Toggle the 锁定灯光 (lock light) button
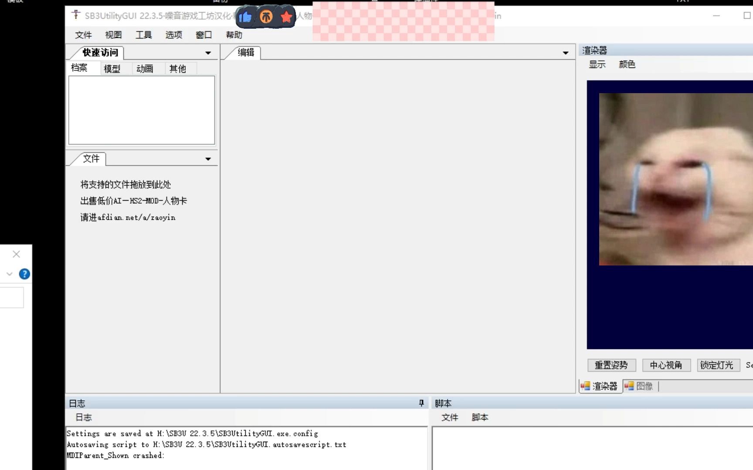This screenshot has width=753, height=470. coord(717,365)
